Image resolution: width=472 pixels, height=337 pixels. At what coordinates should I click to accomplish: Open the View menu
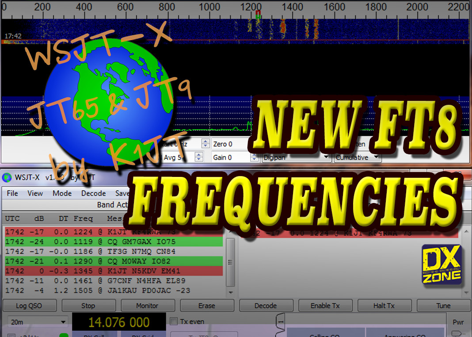tap(35, 193)
